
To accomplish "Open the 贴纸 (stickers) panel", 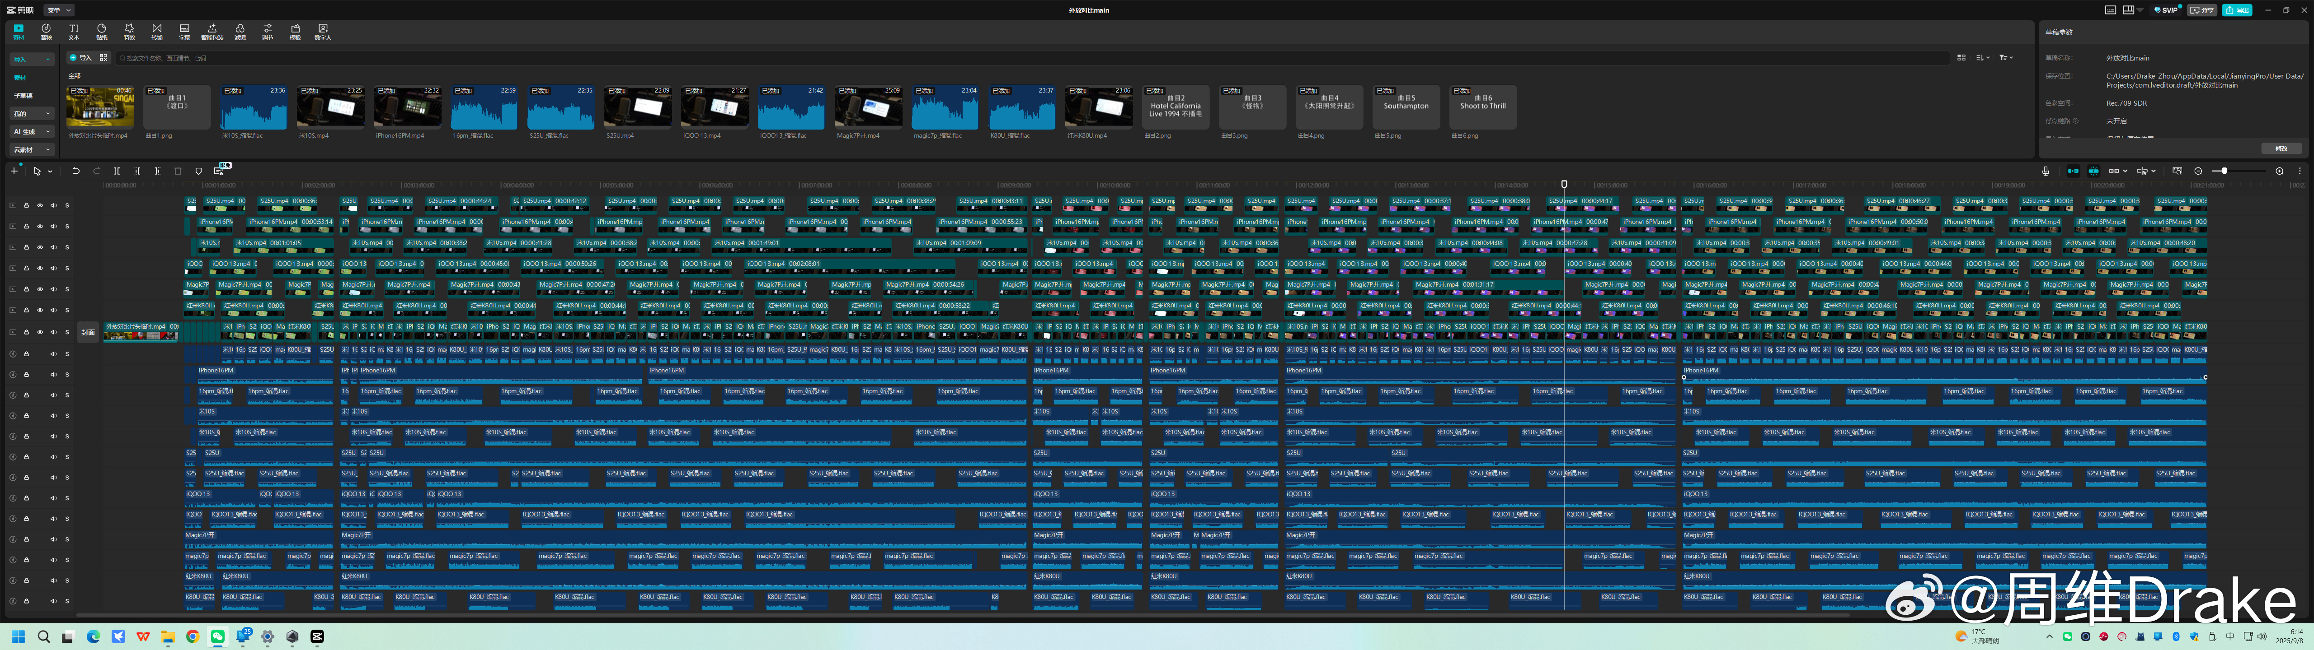I will (102, 32).
